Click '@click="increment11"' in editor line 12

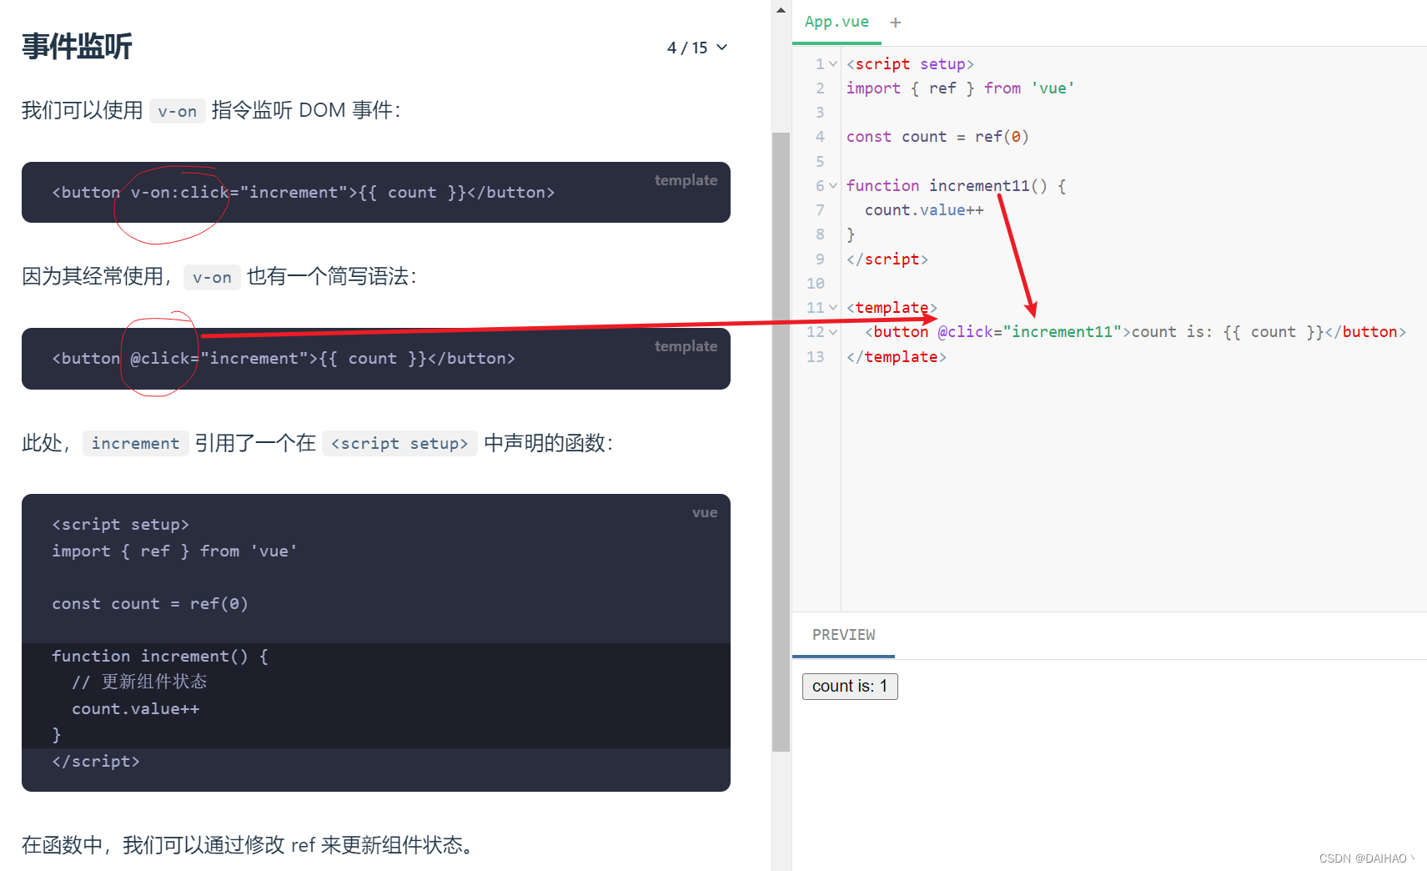tap(1030, 332)
